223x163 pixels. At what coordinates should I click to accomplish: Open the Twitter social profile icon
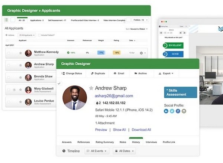click(172, 111)
